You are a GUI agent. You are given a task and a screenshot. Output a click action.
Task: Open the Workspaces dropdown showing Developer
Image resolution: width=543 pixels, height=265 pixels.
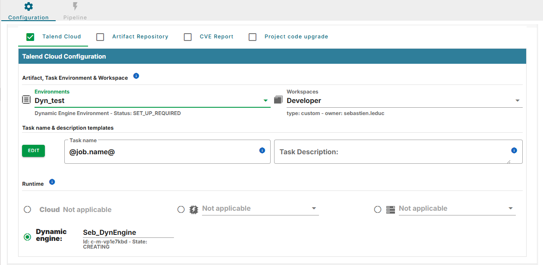404,101
